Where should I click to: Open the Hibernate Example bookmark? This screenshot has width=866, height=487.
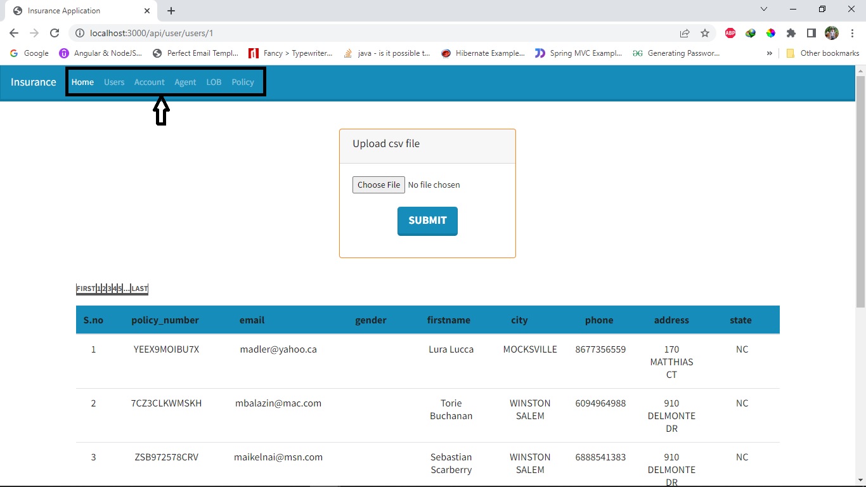[x=483, y=53]
